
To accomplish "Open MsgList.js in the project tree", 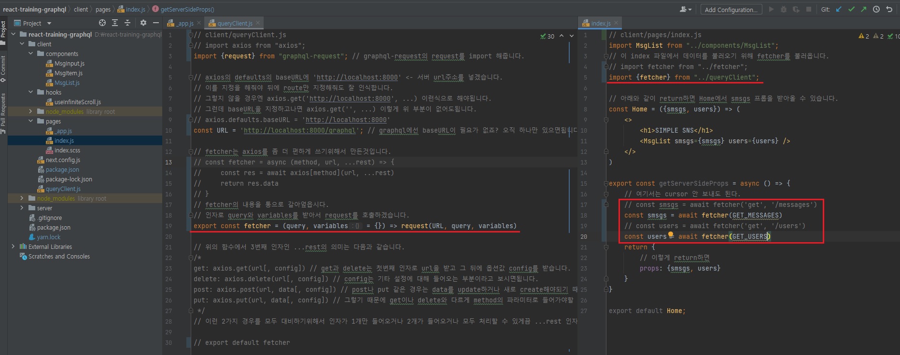I will coord(67,82).
